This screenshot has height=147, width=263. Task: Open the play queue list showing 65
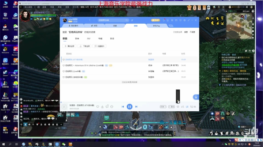193,107
